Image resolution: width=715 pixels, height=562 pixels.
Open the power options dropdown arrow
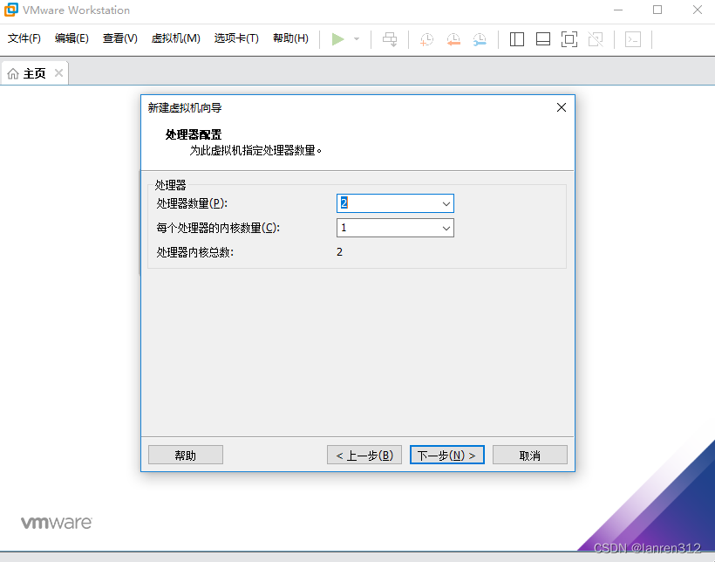point(357,39)
